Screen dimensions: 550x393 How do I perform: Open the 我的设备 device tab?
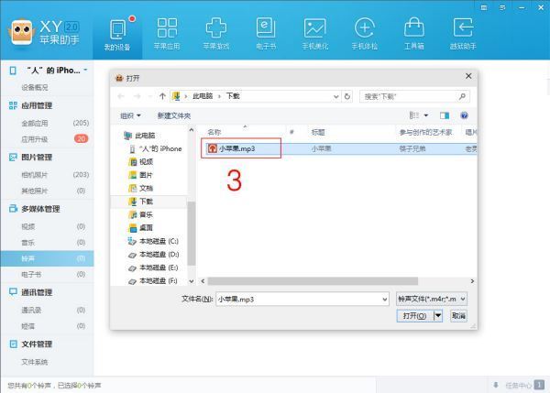coord(117,35)
